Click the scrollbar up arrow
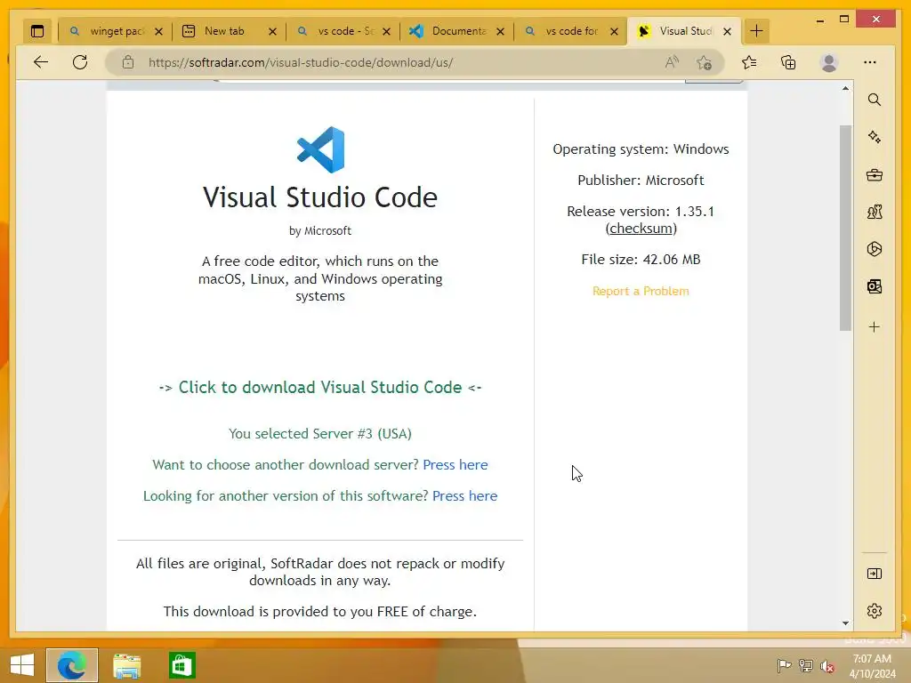Image resolution: width=911 pixels, height=683 pixels. (845, 88)
